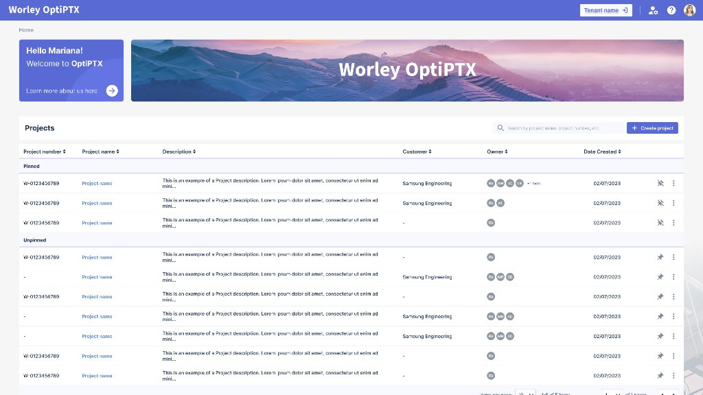The height and width of the screenshot is (395, 703).
Task: Sort table by Project name column
Action: [x=100, y=152]
